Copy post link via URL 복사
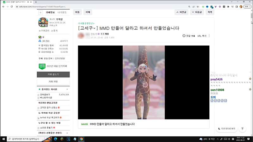The width and height of the screenshot is (253, 142). pos(202,36)
